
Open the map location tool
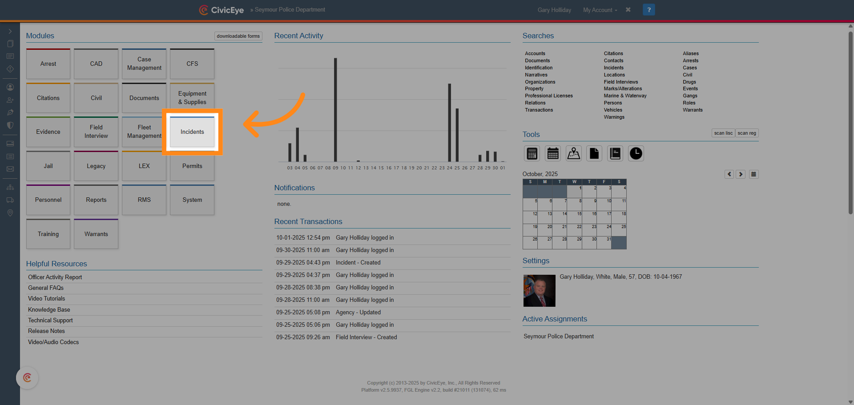[574, 153]
